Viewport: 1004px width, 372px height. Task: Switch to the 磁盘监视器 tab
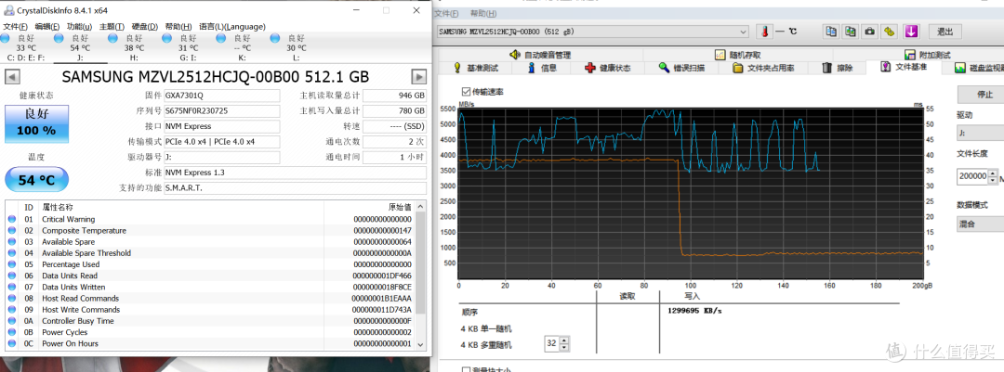click(x=978, y=68)
